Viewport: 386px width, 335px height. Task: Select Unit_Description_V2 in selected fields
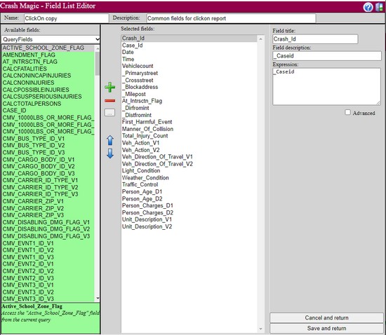click(189, 226)
